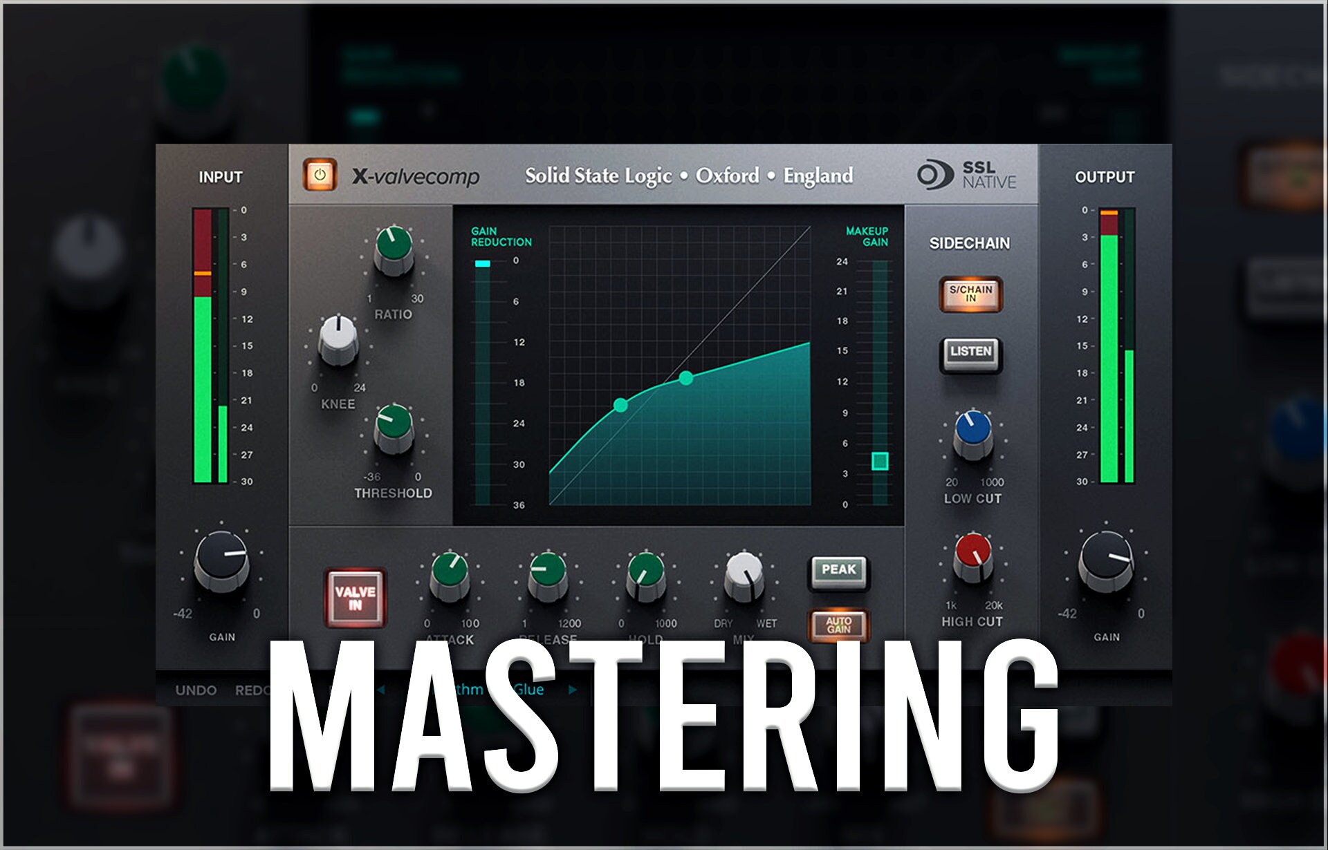Click the X-valvecomp plugin title
Screen dimensions: 1328x850
(415, 176)
